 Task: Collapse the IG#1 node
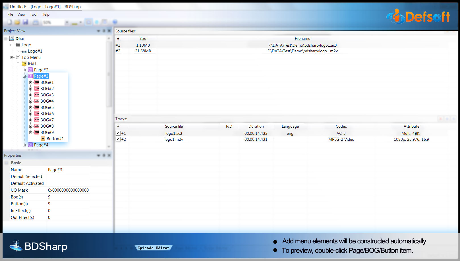(18, 64)
